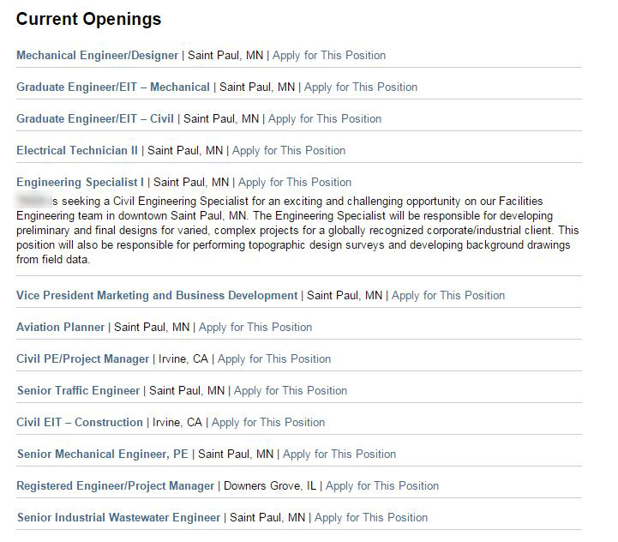Open the Mechanical Engineer/Designer job title
Screen dimensions: 618x542
(98, 55)
